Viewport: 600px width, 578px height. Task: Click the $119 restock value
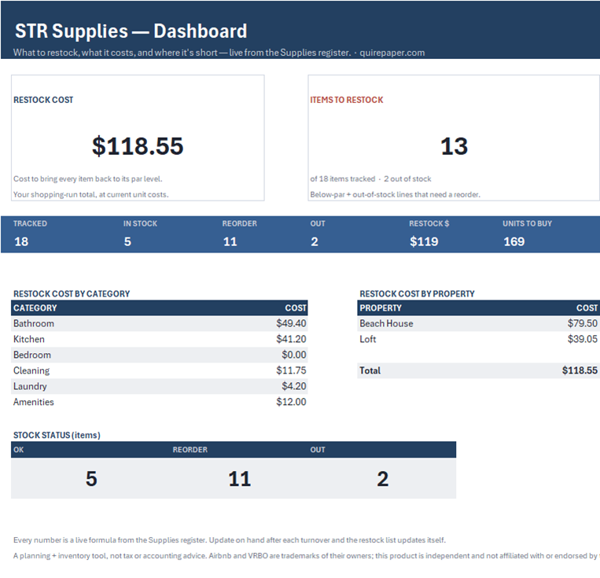click(x=424, y=241)
